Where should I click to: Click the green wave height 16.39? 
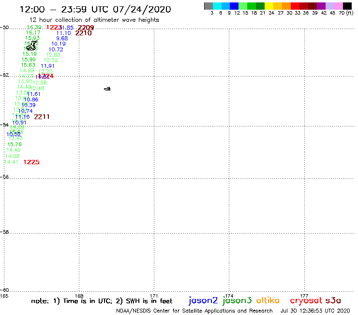pos(34,28)
